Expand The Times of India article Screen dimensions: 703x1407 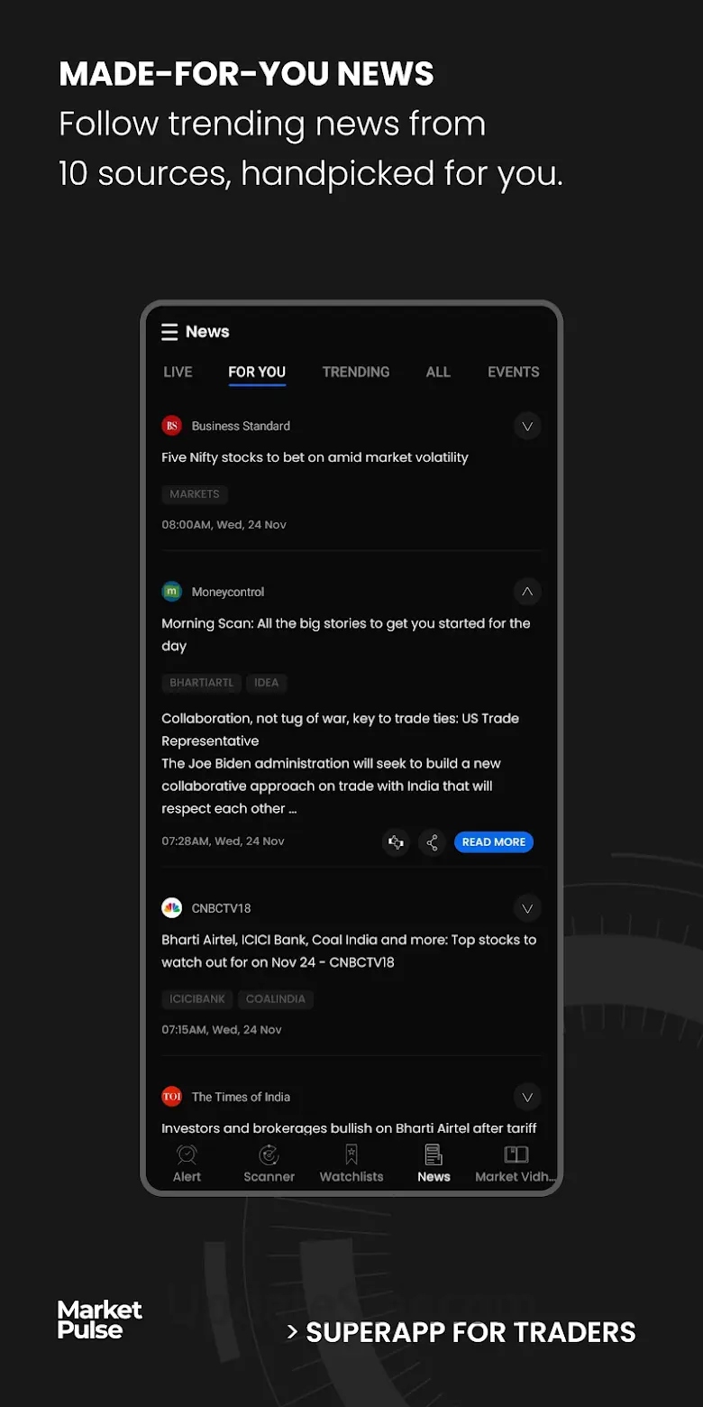click(527, 1097)
